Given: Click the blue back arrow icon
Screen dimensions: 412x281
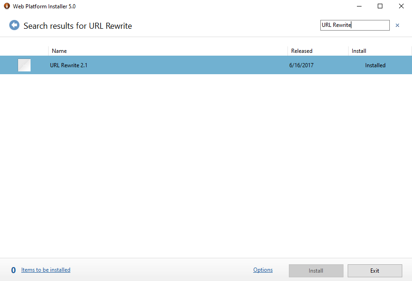Looking at the screenshot, I should [x=14, y=25].
